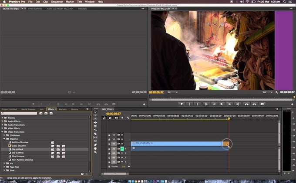This screenshot has width=296, height=183.
Task: Click Go to Out point in Program monitor
Action: 237,104
